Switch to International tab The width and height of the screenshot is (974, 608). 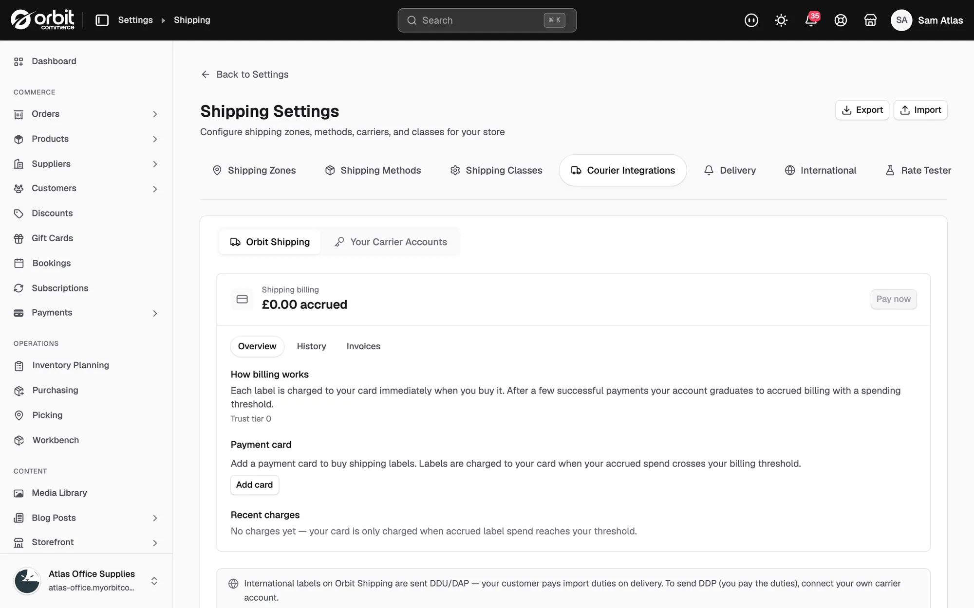pos(821,170)
